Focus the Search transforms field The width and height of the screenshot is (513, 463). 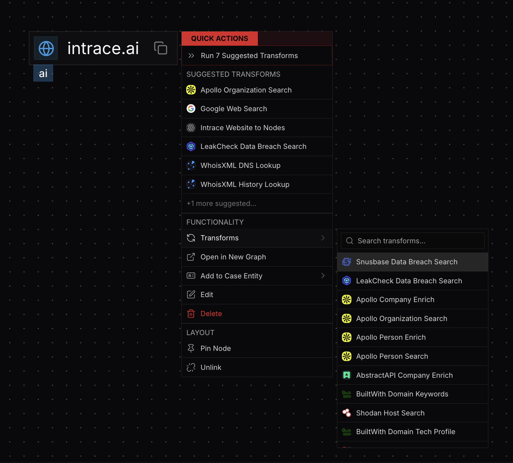413,241
